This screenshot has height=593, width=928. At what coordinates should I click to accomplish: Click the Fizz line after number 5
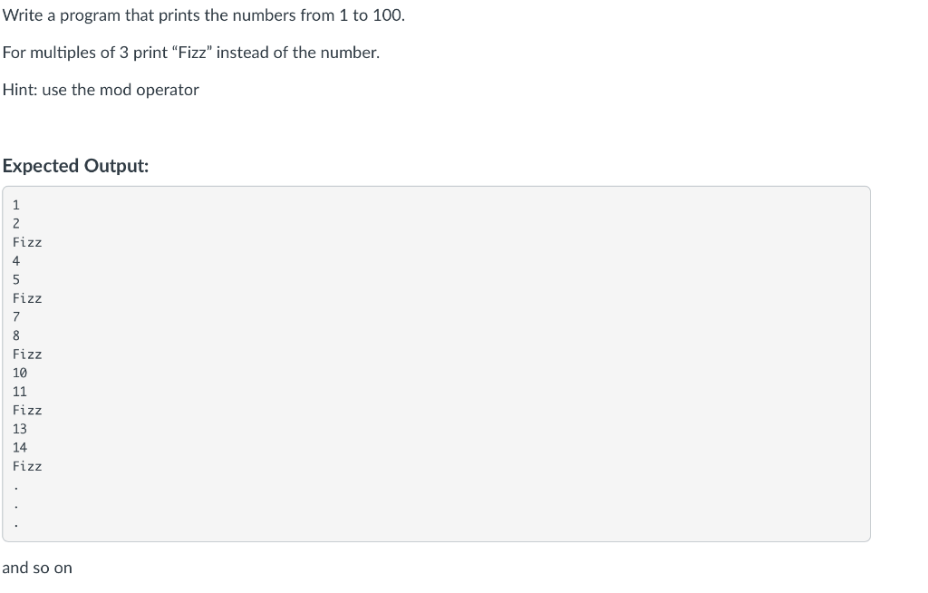tap(27, 298)
